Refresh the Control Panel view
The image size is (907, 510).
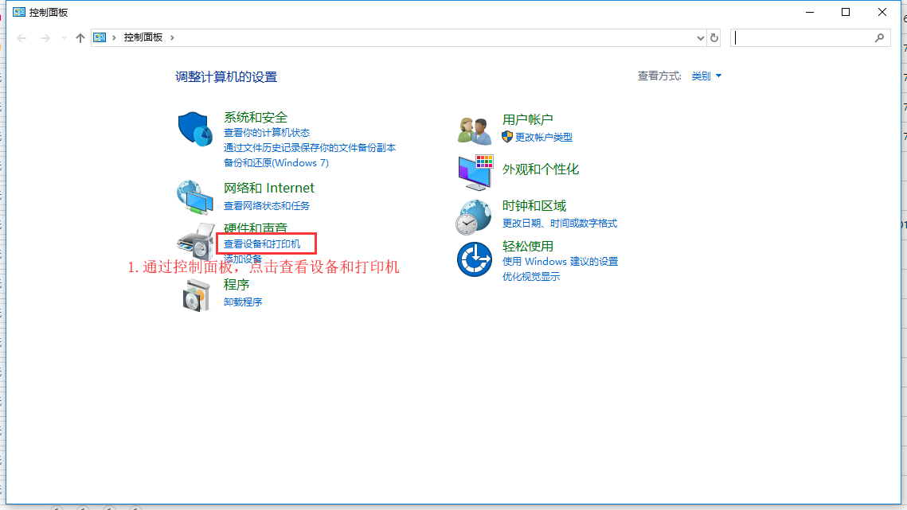[x=713, y=38]
